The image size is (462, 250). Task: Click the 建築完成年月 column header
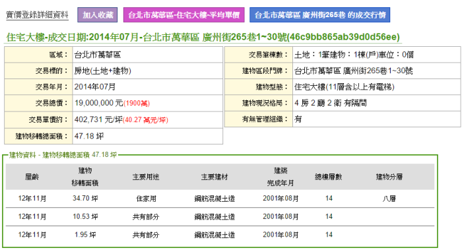280,177
